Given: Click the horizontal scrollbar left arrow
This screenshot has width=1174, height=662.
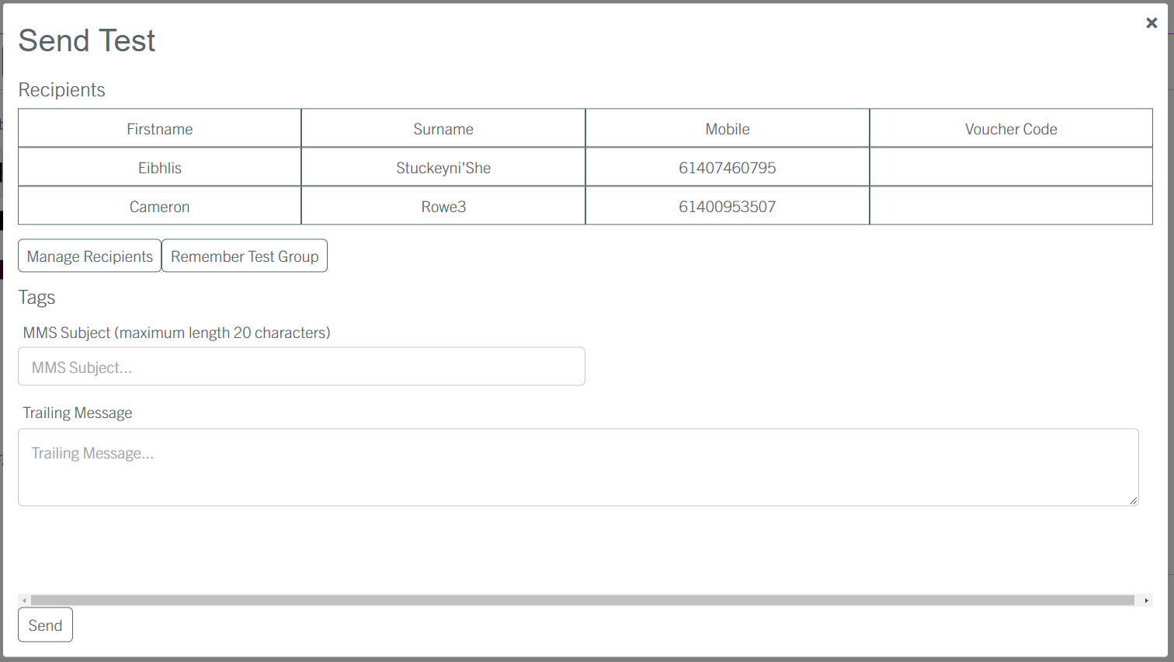Looking at the screenshot, I should pos(24,601).
